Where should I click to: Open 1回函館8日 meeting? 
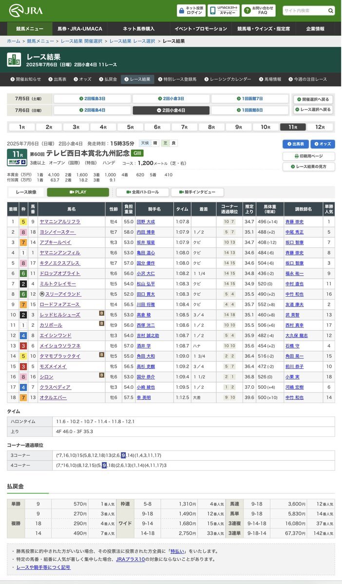(x=250, y=110)
